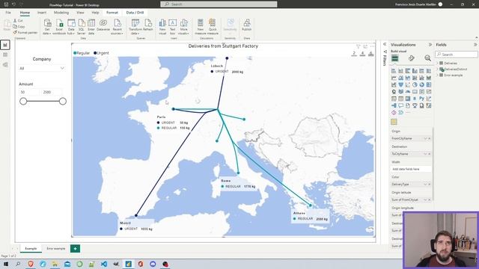Image resolution: width=479 pixels, height=269 pixels.
Task: Click the Width Add data fields well
Action: coord(411,169)
